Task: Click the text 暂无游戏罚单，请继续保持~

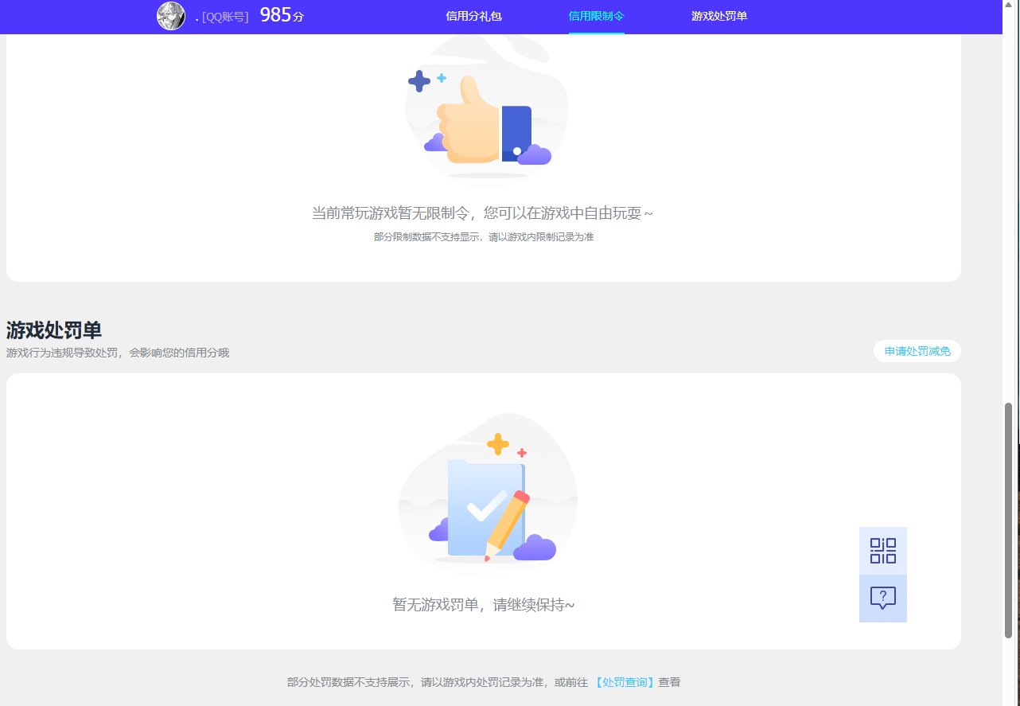Action: pos(483,605)
